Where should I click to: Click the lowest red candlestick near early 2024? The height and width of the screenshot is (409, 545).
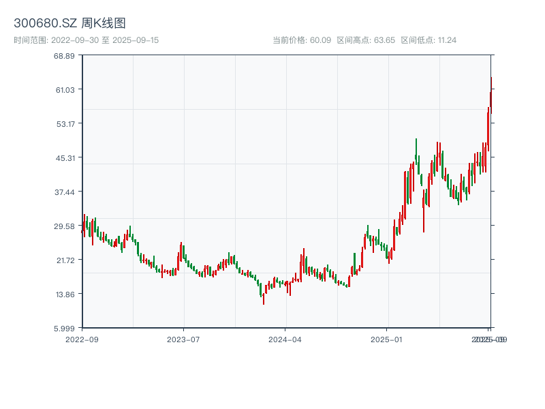click(x=264, y=299)
